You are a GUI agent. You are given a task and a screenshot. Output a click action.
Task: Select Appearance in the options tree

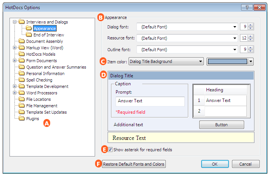(x=45, y=28)
